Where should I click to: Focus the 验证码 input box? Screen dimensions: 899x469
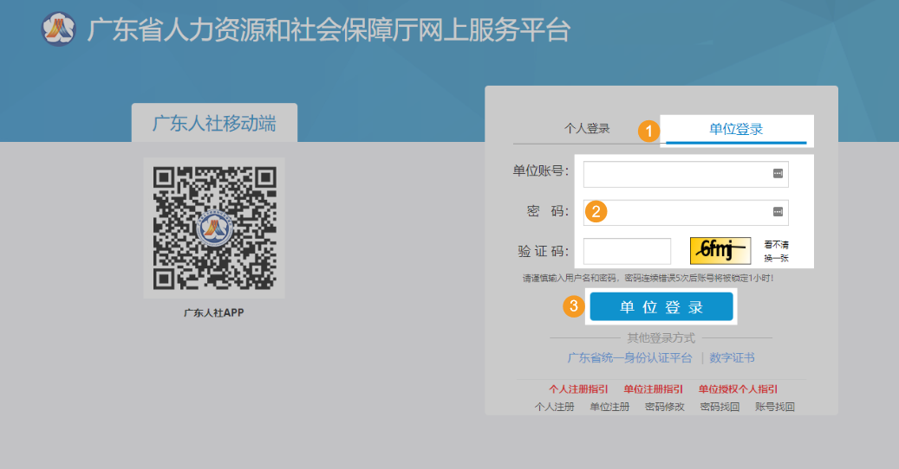coord(627,251)
